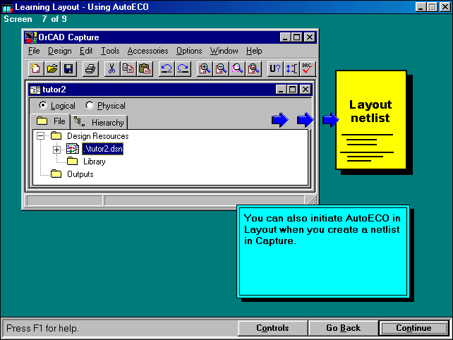Select the Outputs folder in tree
The width and height of the screenshot is (453, 340).
click(x=80, y=174)
